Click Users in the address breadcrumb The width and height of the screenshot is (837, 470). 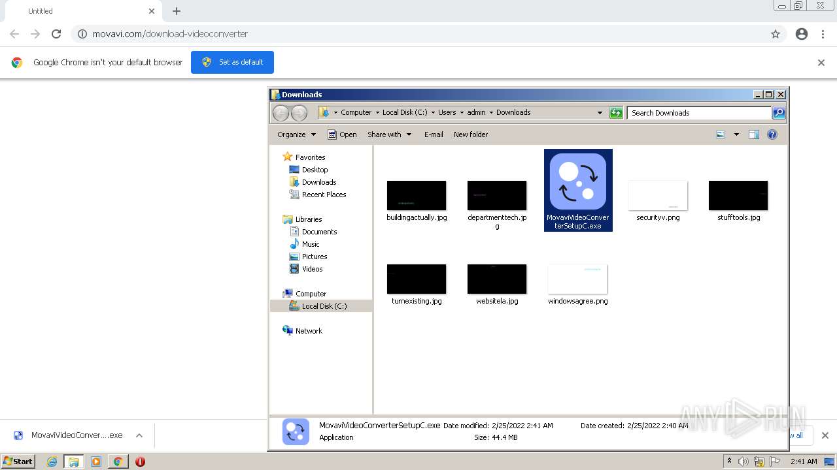point(447,112)
